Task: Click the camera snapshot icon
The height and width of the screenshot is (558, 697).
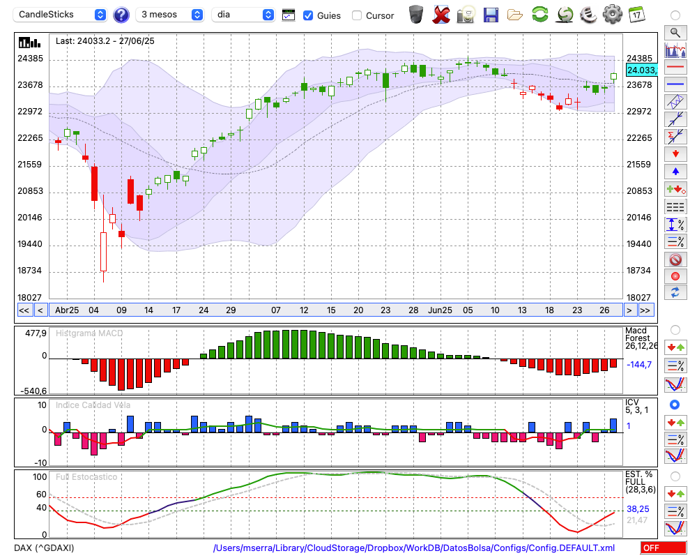Action: point(466,15)
